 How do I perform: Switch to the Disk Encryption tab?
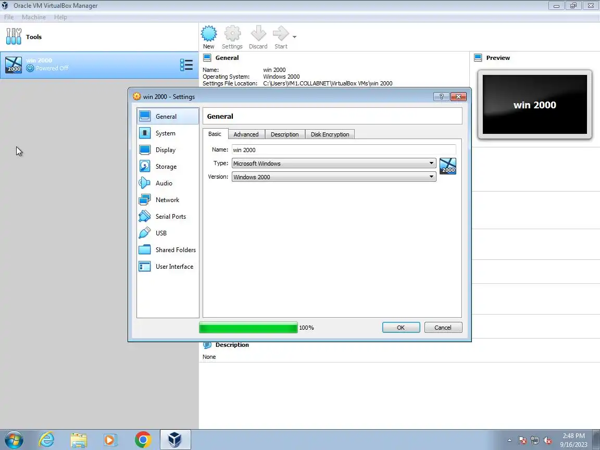tap(330, 134)
